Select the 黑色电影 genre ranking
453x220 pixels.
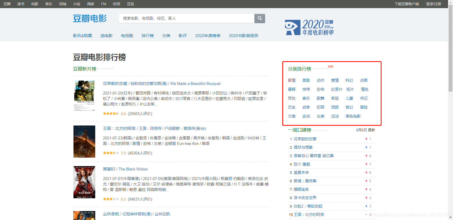pos(353,116)
